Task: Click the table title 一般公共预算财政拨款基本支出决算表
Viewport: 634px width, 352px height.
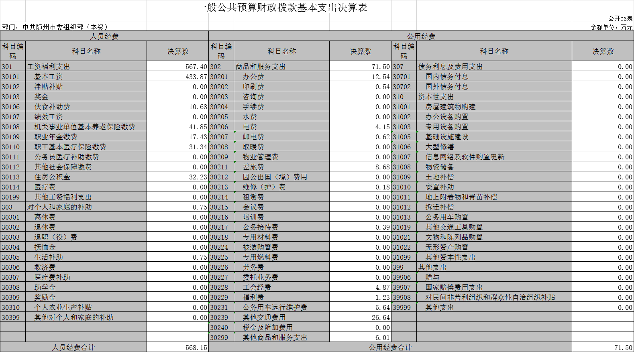Action: coord(282,8)
